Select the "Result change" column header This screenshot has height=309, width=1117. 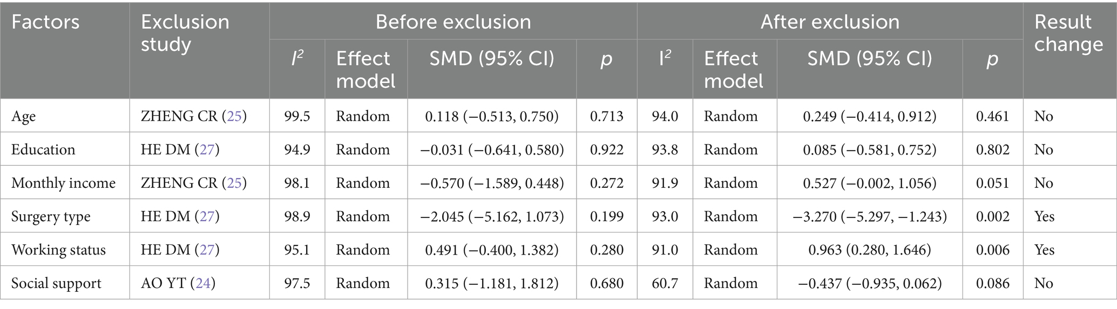(x=1068, y=33)
